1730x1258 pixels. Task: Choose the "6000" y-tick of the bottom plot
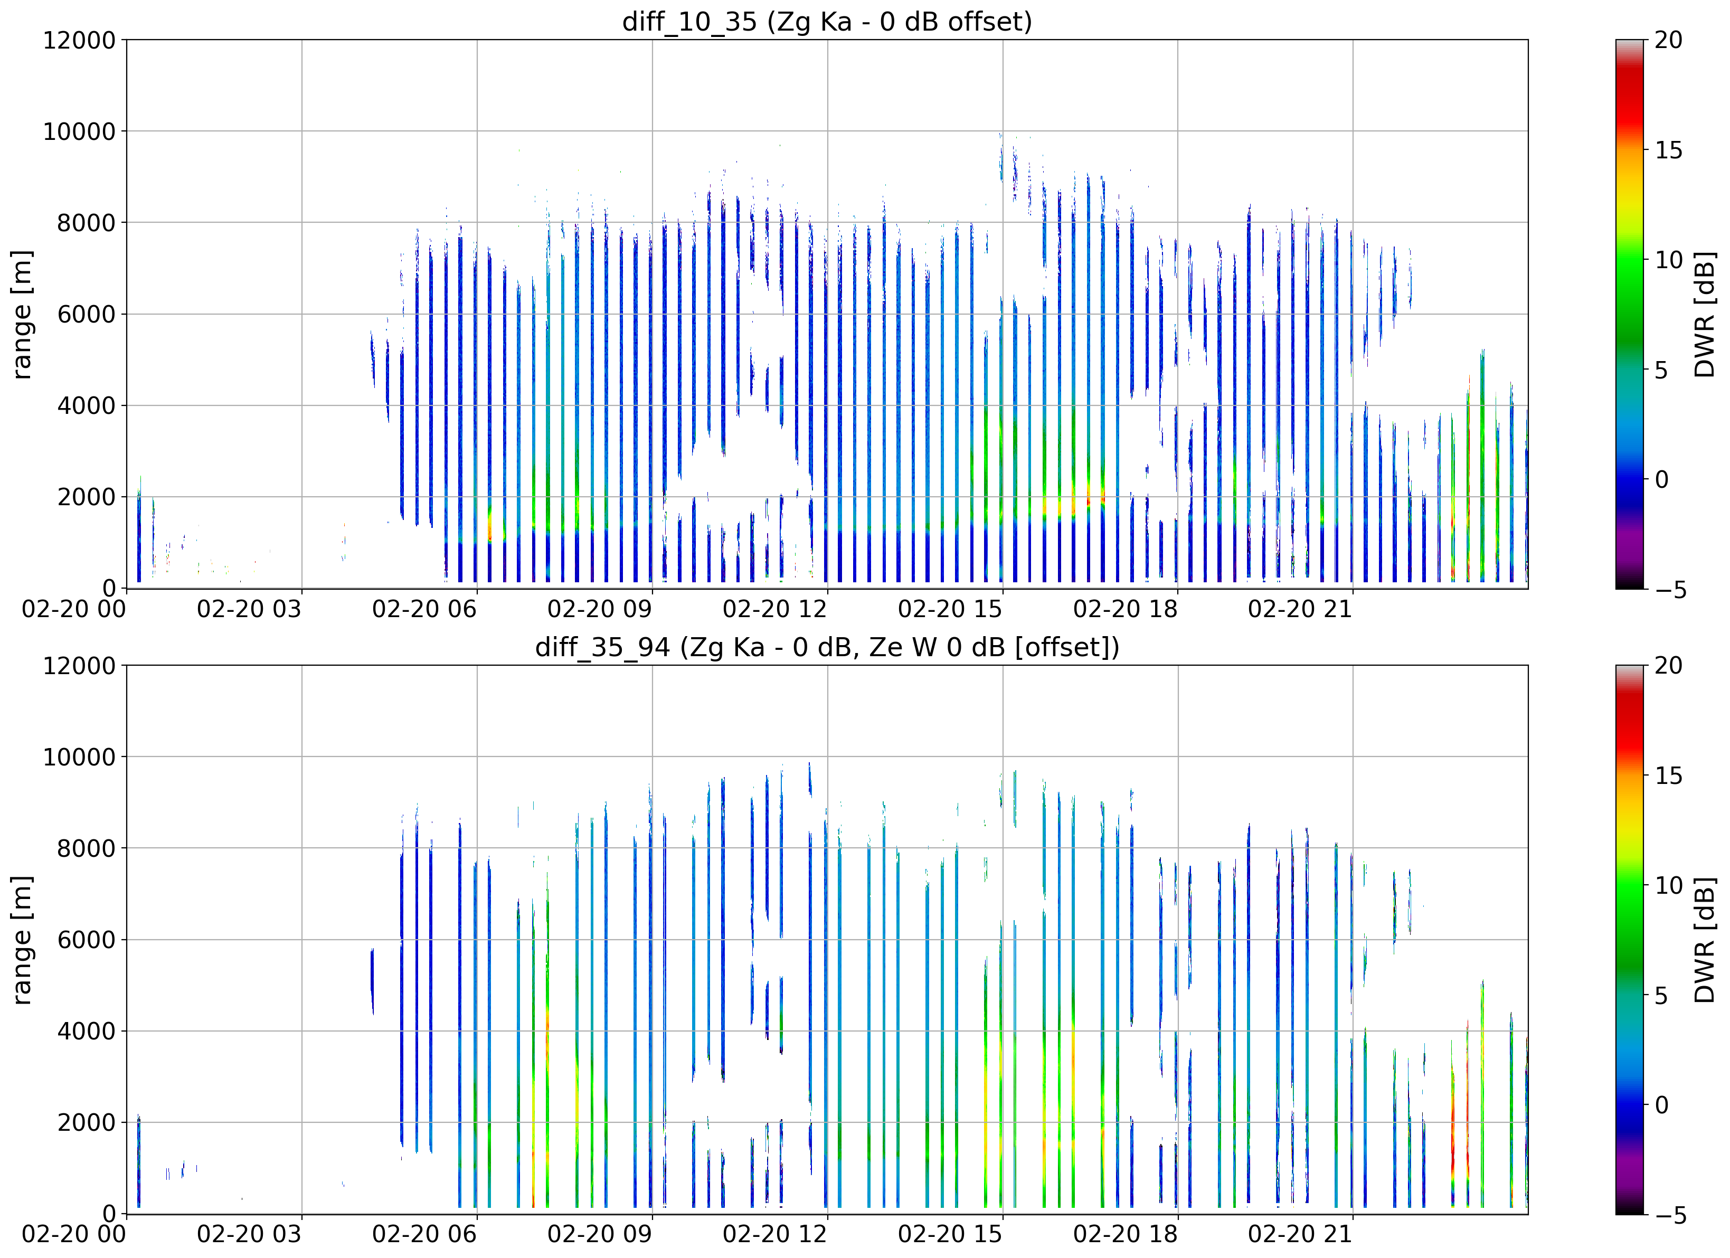(87, 939)
